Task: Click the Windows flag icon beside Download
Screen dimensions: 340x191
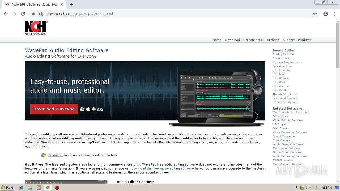Action: (44, 155)
